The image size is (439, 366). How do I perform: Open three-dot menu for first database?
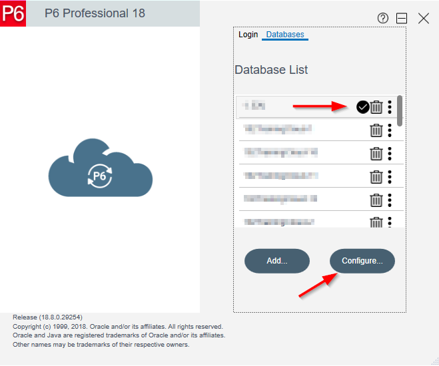pos(390,107)
